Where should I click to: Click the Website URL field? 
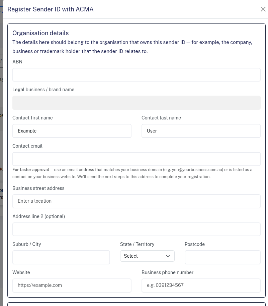tap(72, 286)
